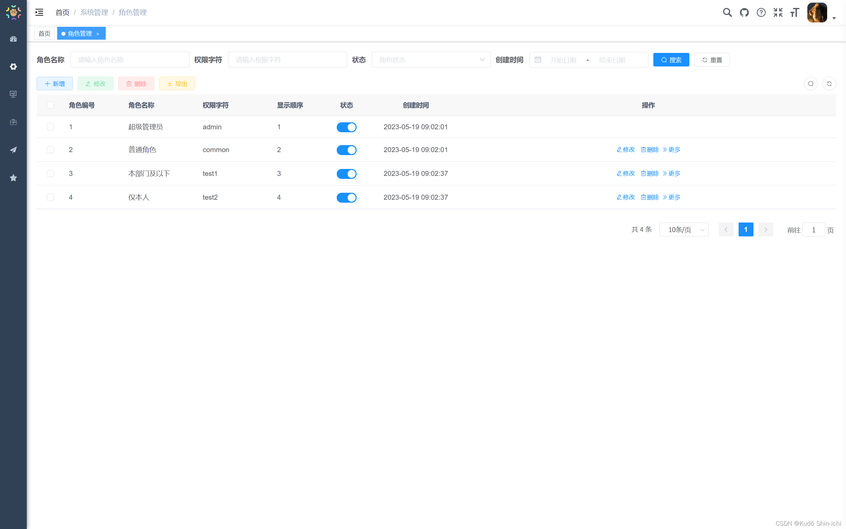This screenshot has width=846, height=529.
Task: Click 删除 in the 仅本人 row
Action: coord(649,197)
